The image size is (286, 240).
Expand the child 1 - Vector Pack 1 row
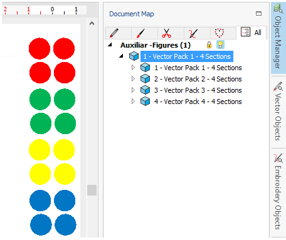[133, 68]
